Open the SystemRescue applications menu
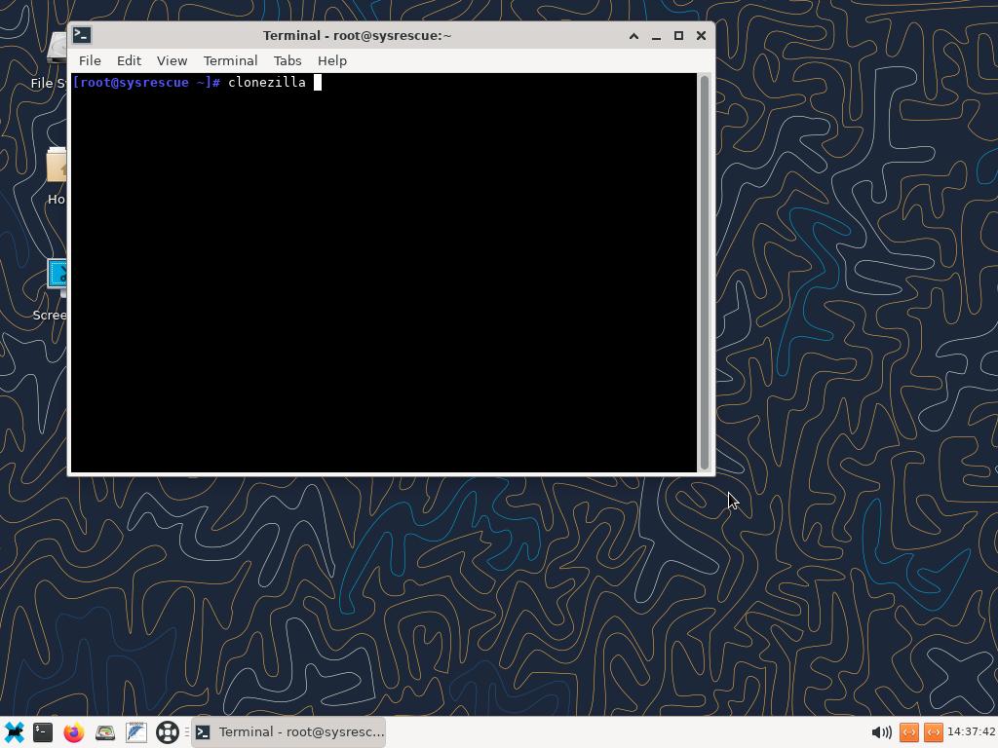The width and height of the screenshot is (998, 748). 15,731
